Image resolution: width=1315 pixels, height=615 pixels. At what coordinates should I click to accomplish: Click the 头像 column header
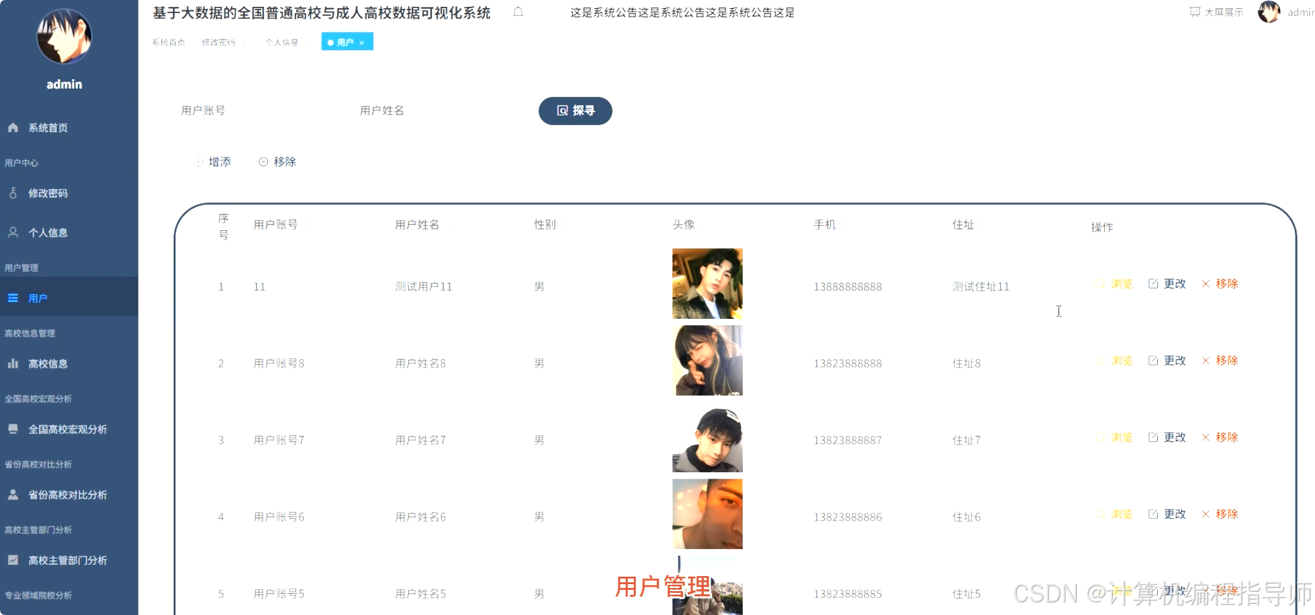coord(684,224)
